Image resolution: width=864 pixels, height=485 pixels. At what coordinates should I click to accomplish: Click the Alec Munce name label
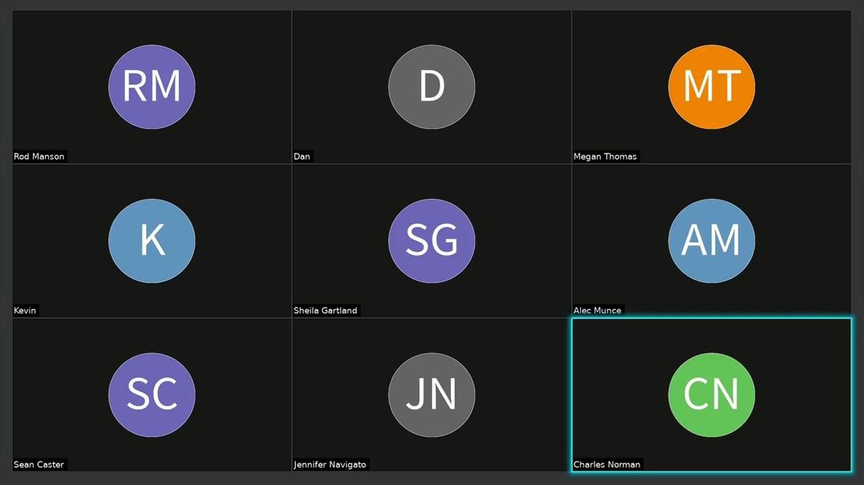[597, 310]
